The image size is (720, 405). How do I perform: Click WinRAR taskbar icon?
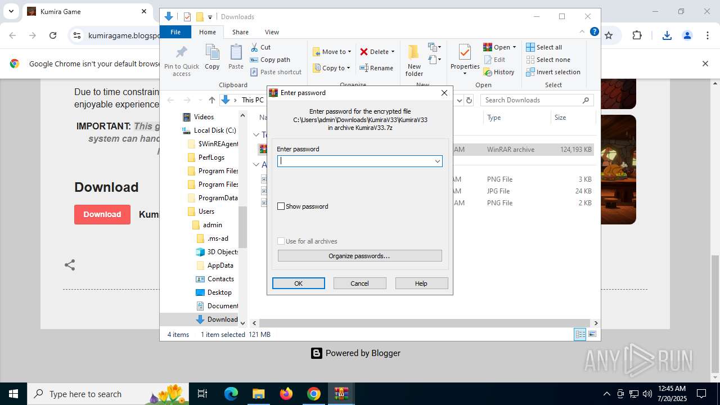[341, 394]
